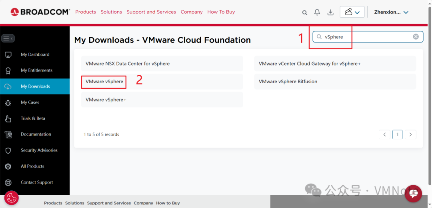Screen dimensions: 432x208
Task: Focus the vSphere search input field
Action: pyautogui.click(x=368, y=37)
